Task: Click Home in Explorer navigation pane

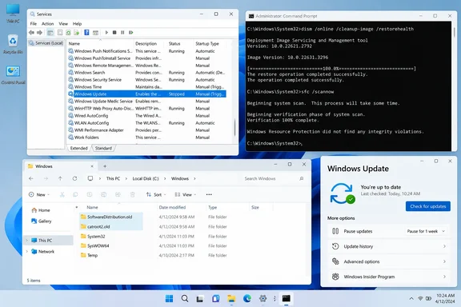Action: (44, 210)
